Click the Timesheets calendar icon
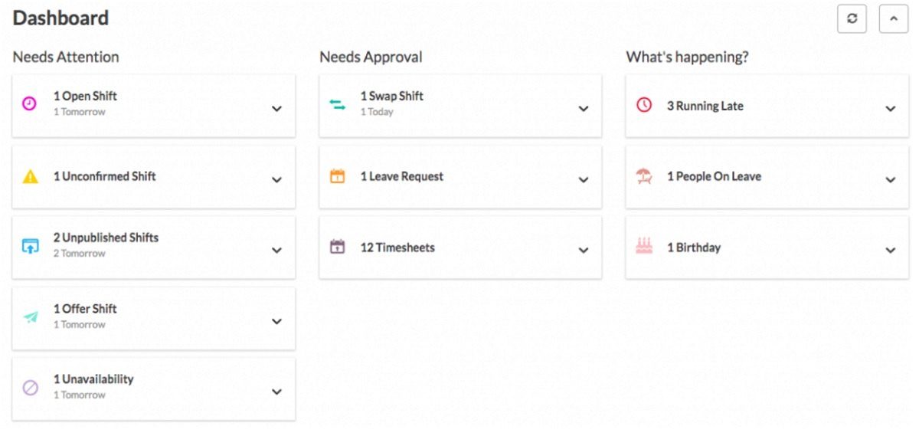Viewport: 919px width, 446px height. [337, 247]
